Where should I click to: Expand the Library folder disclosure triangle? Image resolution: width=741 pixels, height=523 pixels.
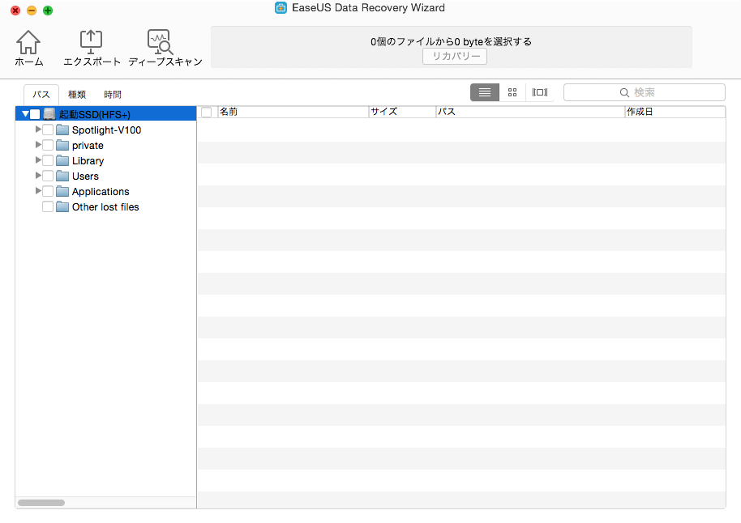pos(38,160)
